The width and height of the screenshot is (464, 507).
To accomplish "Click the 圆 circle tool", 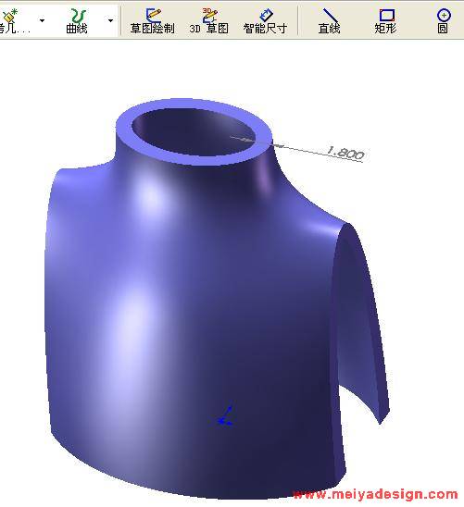I will point(443,20).
